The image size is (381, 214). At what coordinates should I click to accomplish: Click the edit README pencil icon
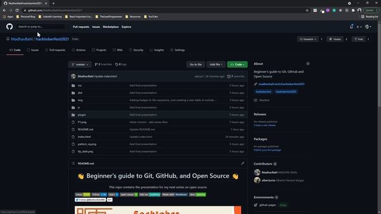[x=242, y=163]
